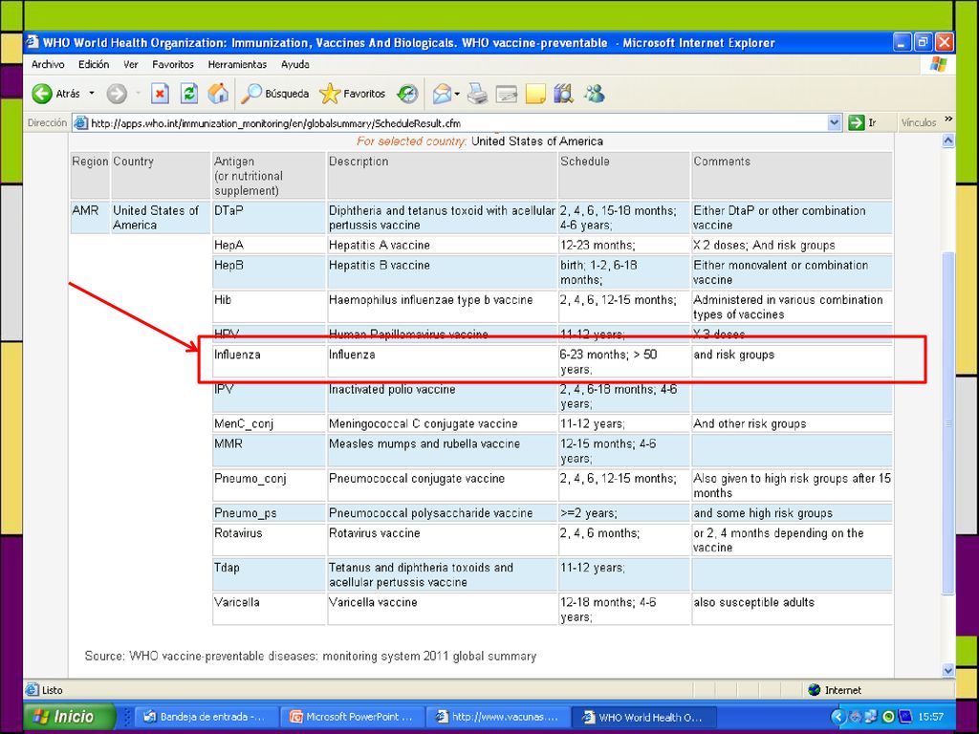Image resolution: width=979 pixels, height=734 pixels.
Task: Open the yellow Discuss note icon
Action: coord(535,94)
